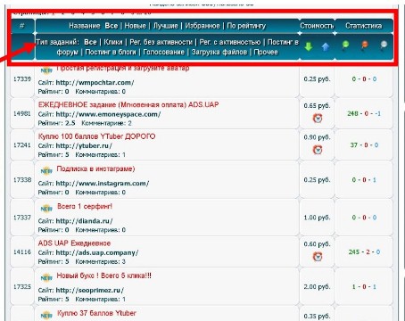This screenshot has width=405, height=321.
Task: Click task number 14116
Action: [22, 252]
